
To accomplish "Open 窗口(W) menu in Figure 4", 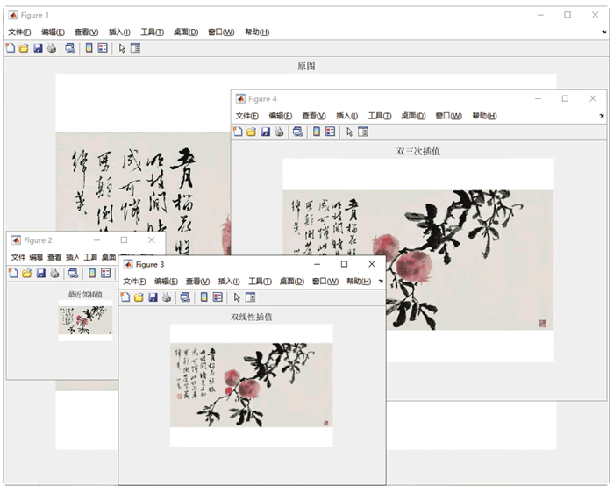I will click(449, 116).
